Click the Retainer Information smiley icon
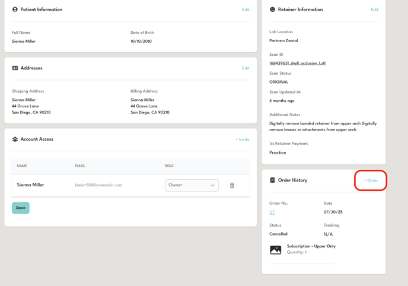 coord(273,9)
